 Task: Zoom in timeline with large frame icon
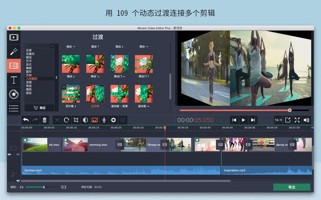click(x=64, y=187)
